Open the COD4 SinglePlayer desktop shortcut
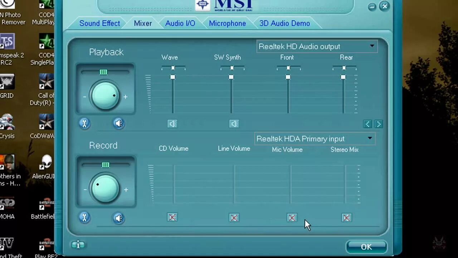The height and width of the screenshot is (258, 458). pos(44,49)
